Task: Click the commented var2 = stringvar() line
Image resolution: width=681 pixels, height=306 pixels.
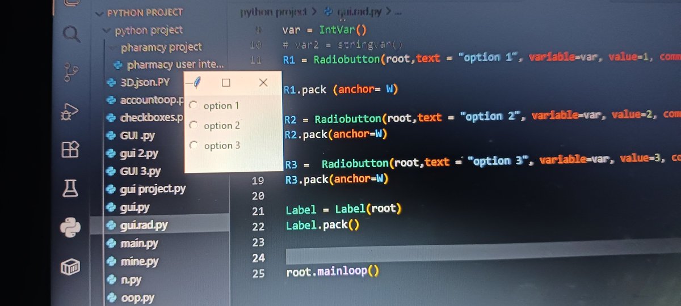Action: pos(341,45)
